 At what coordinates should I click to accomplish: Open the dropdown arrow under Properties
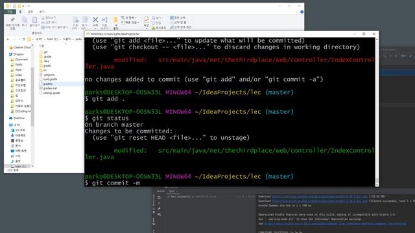pos(147,28)
